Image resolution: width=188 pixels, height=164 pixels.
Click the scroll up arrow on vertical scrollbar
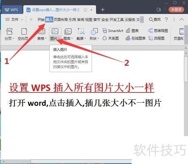coord(186,53)
